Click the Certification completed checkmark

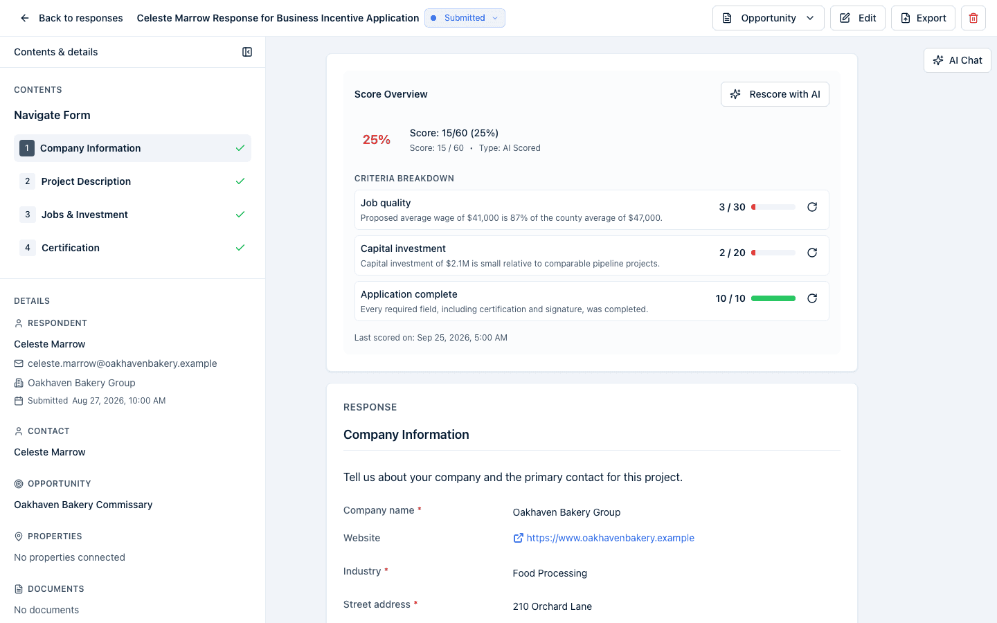240,248
